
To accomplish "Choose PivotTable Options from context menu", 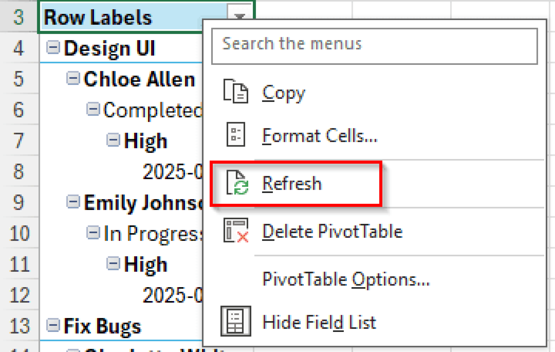I will tap(346, 279).
